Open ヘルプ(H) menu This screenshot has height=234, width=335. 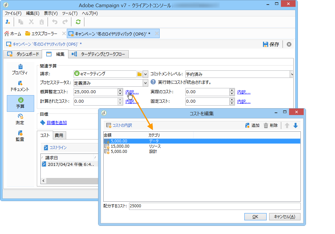(x=90, y=13)
